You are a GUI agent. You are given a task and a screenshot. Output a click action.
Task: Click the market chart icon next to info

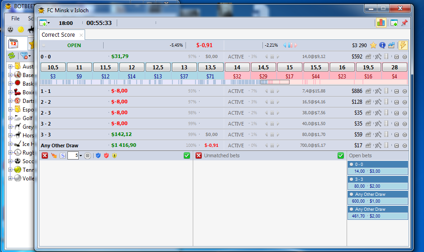pyautogui.click(x=391, y=45)
